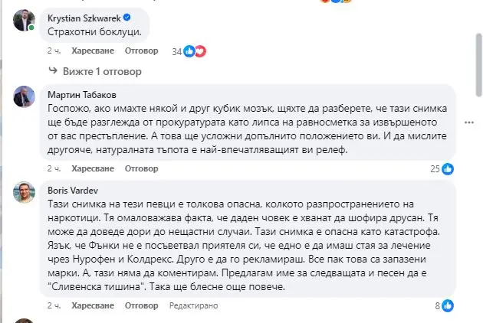This screenshot has height=323, width=483.
Task: Click the like reaction icon showing 8
Action: (448, 305)
